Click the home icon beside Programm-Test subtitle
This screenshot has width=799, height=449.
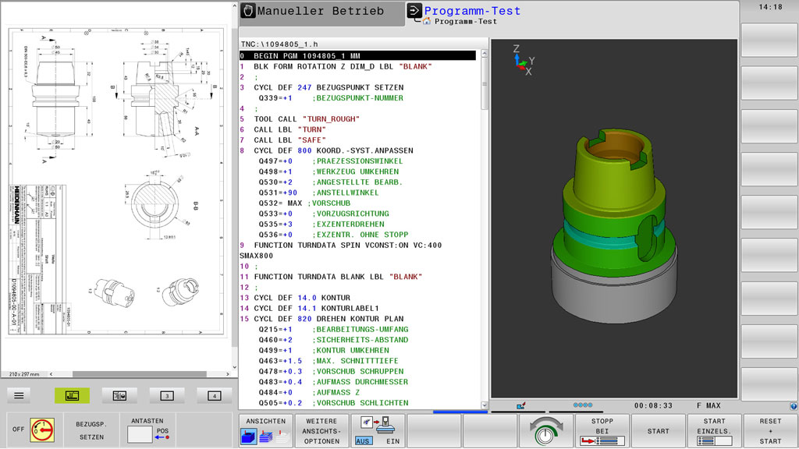(427, 21)
